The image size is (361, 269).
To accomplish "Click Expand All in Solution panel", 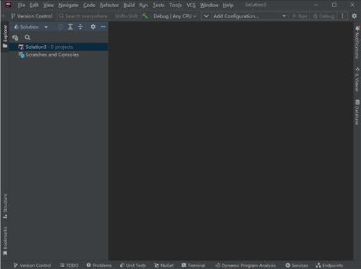I will pyautogui.click(x=70, y=27).
